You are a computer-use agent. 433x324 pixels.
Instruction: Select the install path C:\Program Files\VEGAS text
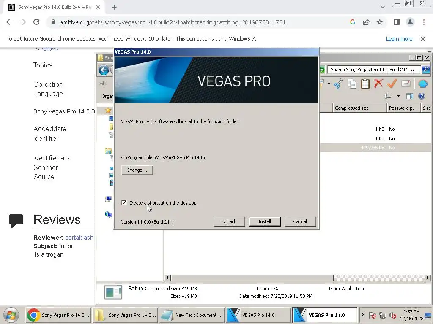pos(163,157)
